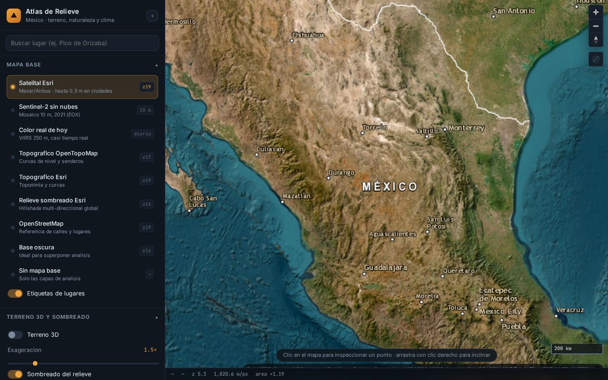The width and height of the screenshot is (608, 380).
Task: Click the 10 m badge on Sentinel-2
Action: pos(145,110)
